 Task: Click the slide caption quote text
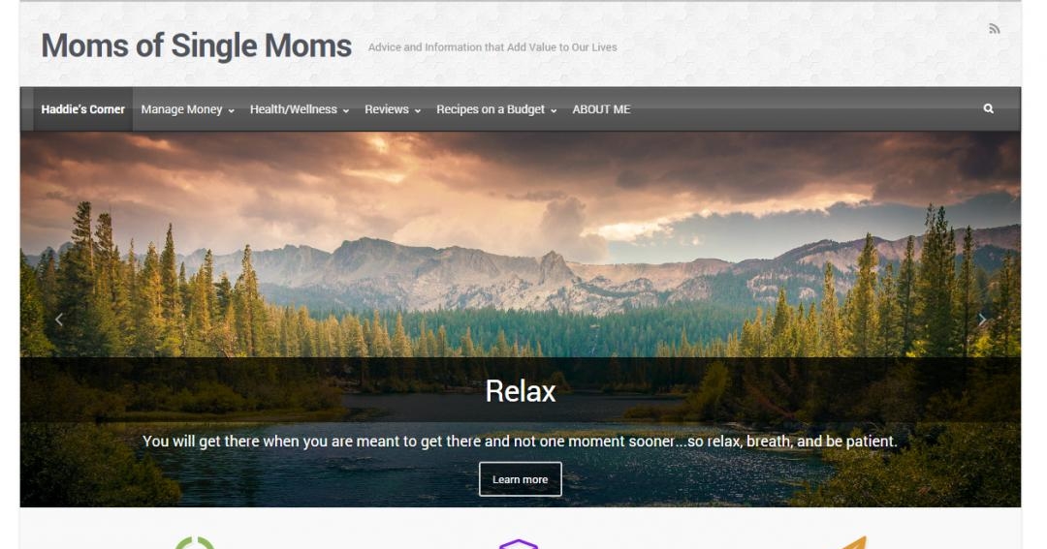click(x=521, y=441)
